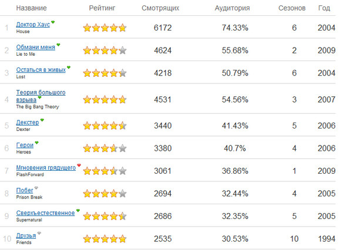
Task: Click the green heart by Теория большого взрыва
Action: pos(39,97)
